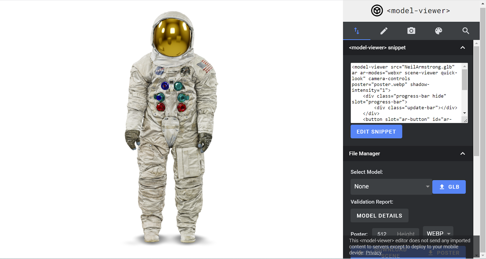
Task: Collapse the model-viewer snippet section
Action: 463,48
